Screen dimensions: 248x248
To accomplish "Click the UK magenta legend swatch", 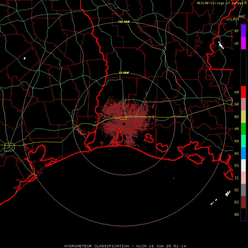I will click(x=243, y=43).
